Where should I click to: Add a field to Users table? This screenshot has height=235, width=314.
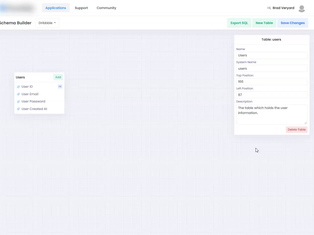[x=58, y=77]
